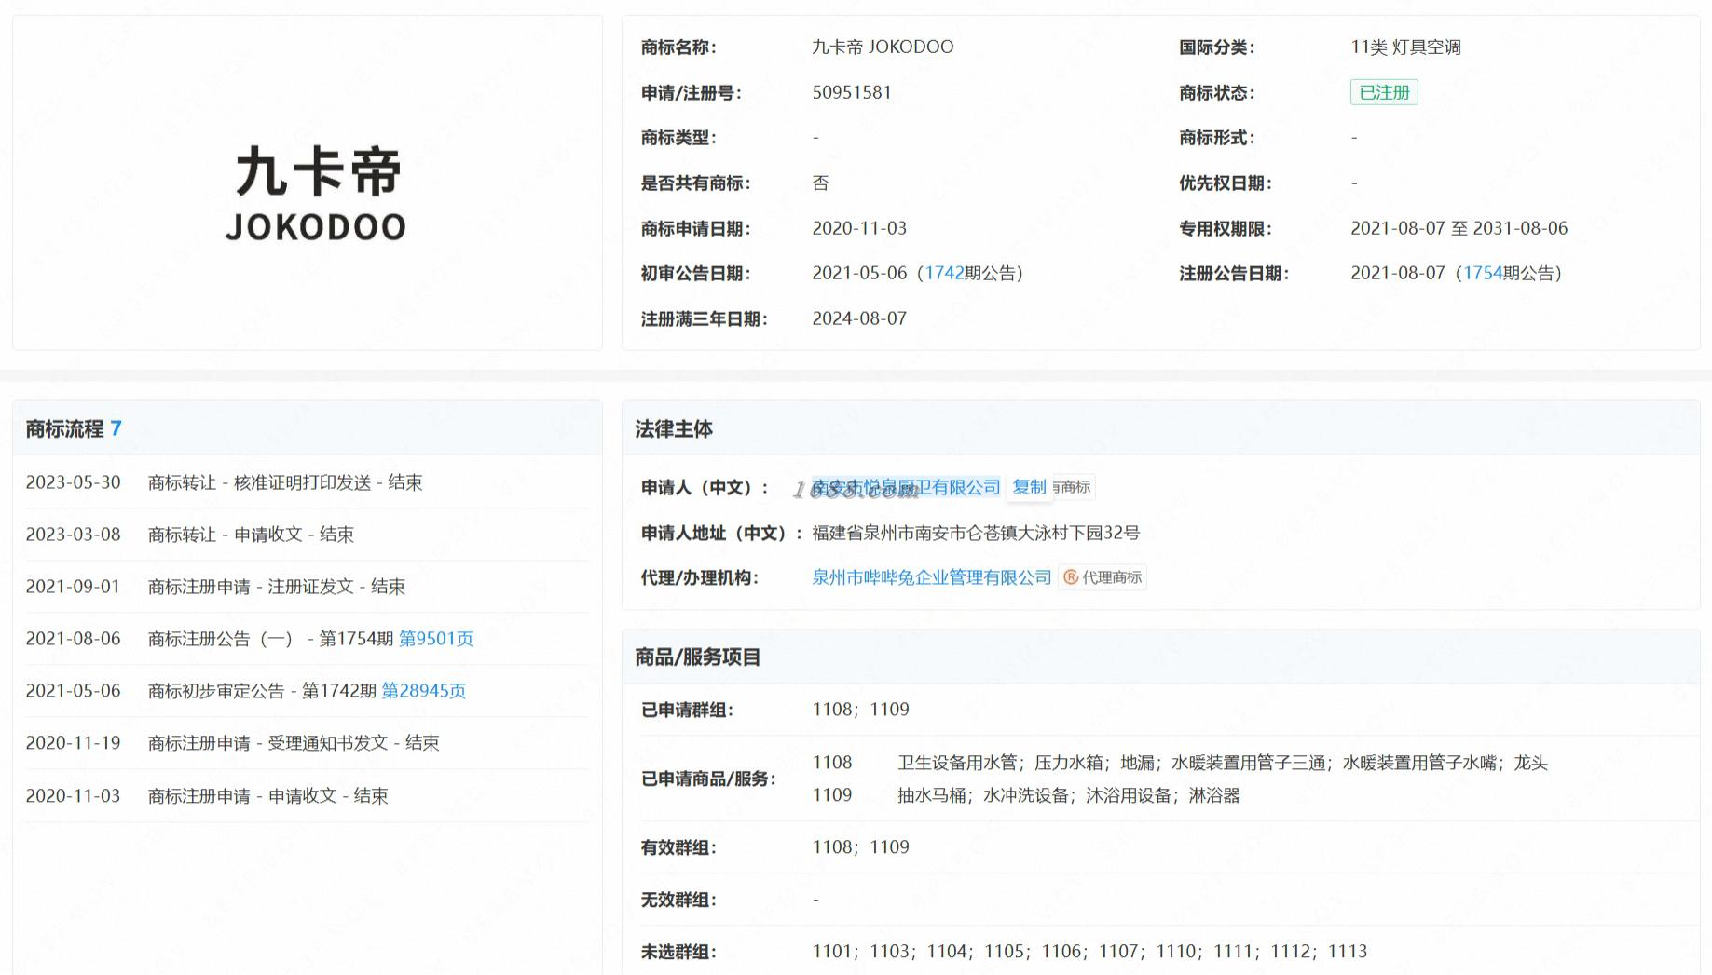Select the 2020-11-03 申请收文 process row
This screenshot has width=1712, height=975.
coord(308,795)
